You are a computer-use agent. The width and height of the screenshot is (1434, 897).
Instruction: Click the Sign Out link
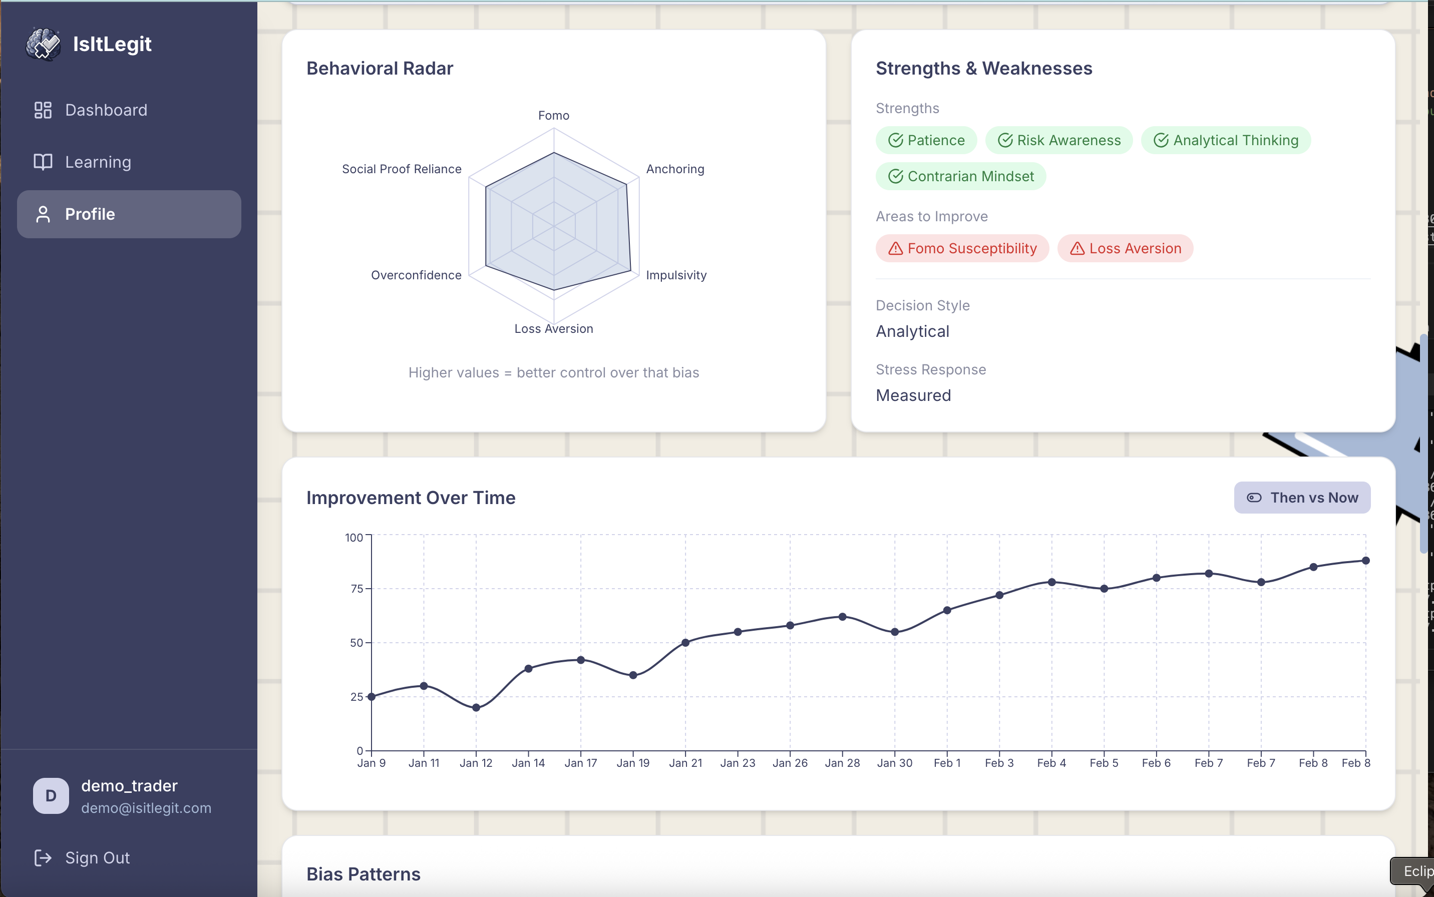pyautogui.click(x=97, y=858)
